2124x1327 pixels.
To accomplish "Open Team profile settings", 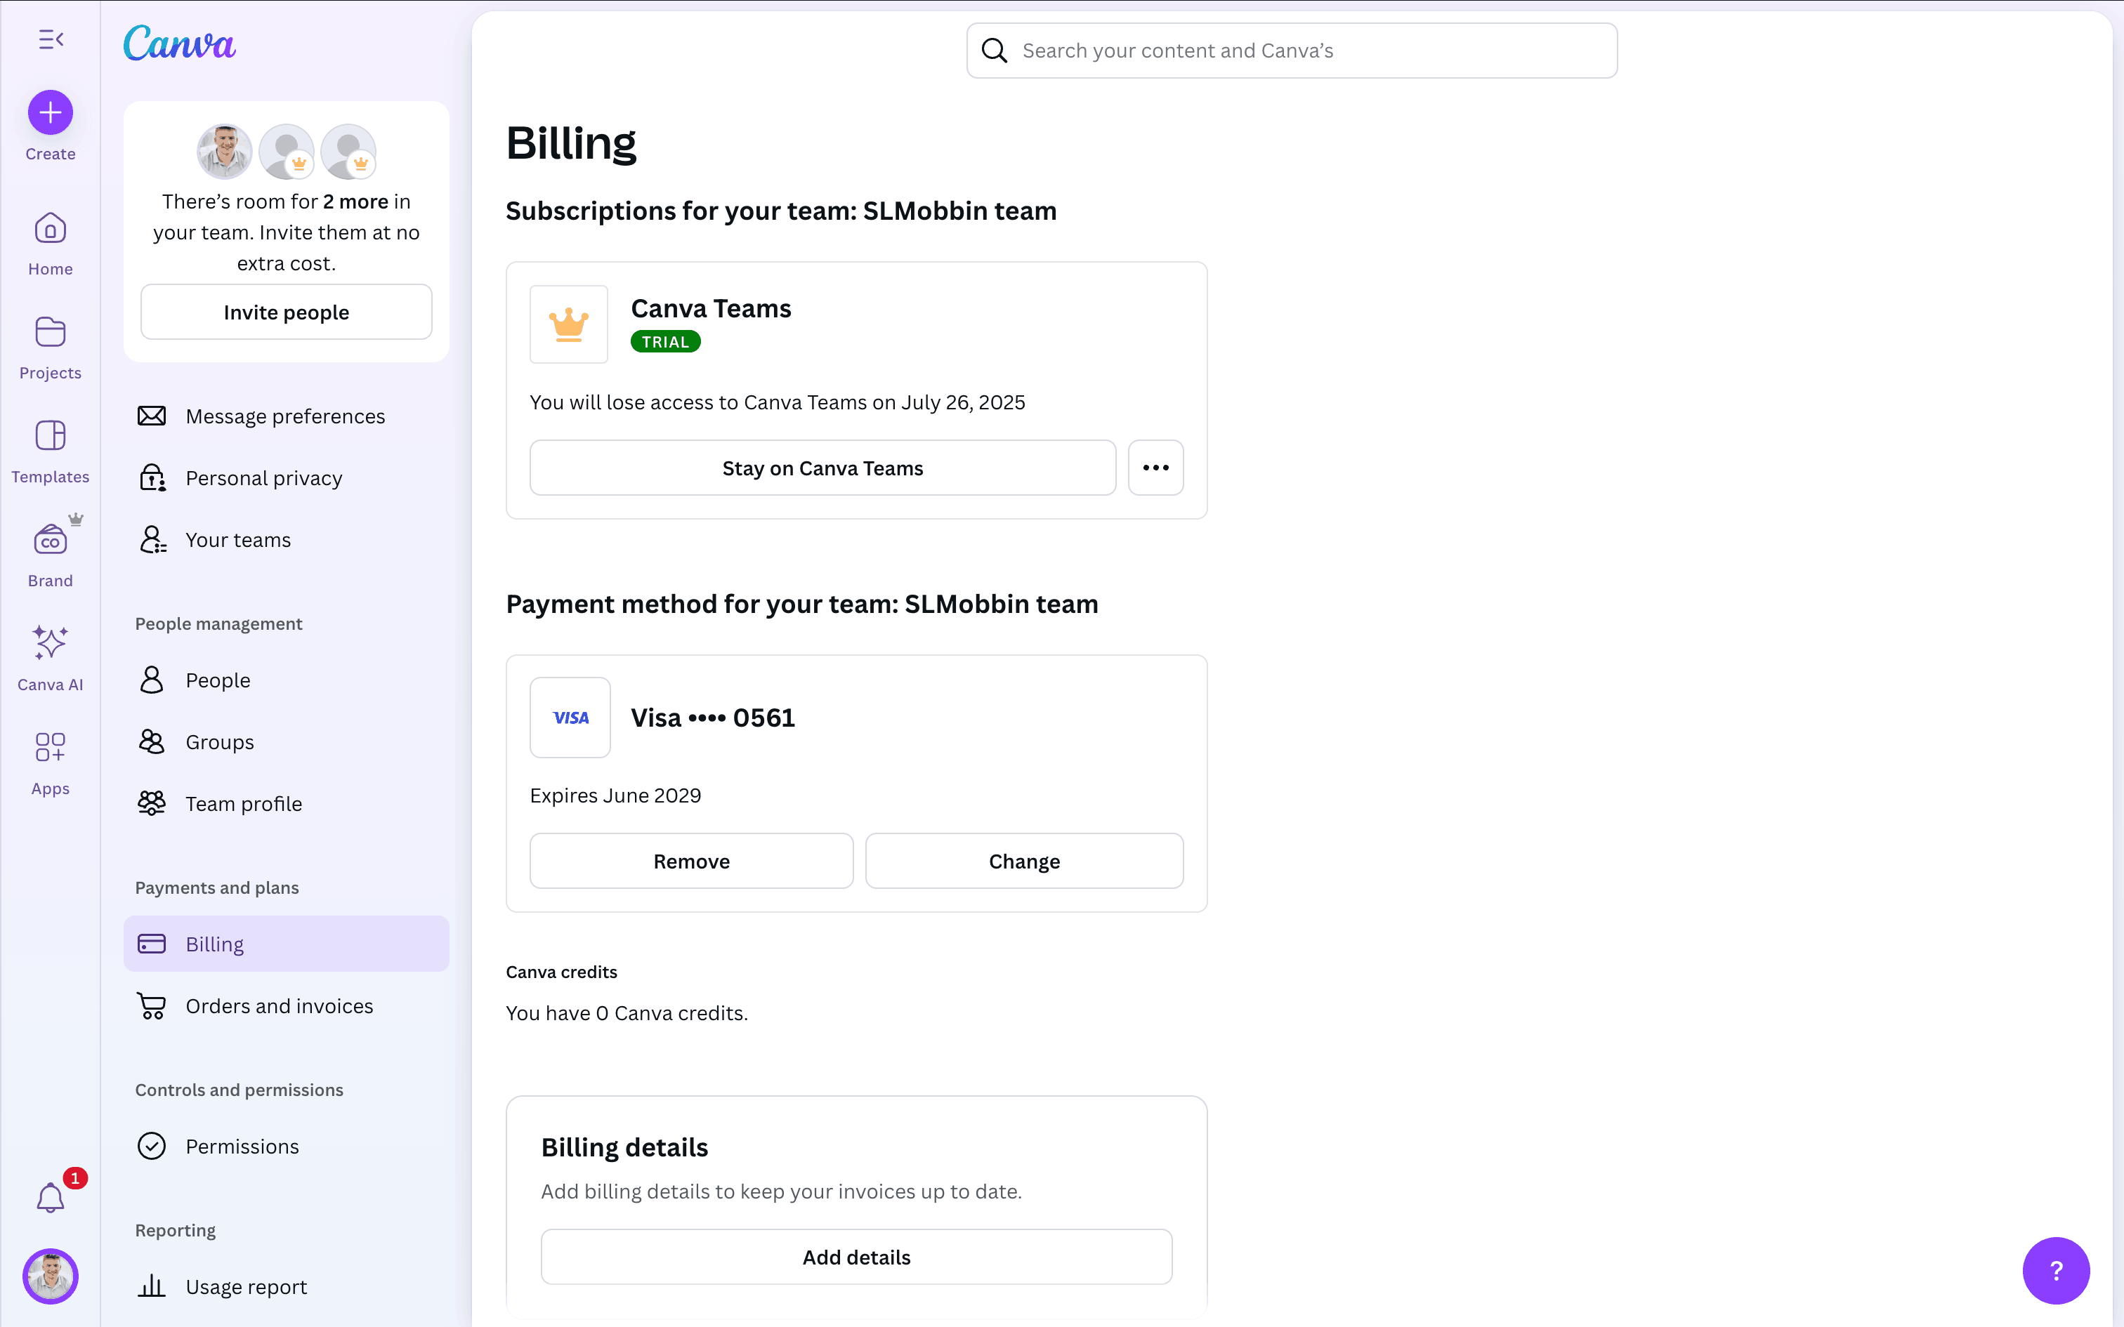I will click(x=244, y=804).
